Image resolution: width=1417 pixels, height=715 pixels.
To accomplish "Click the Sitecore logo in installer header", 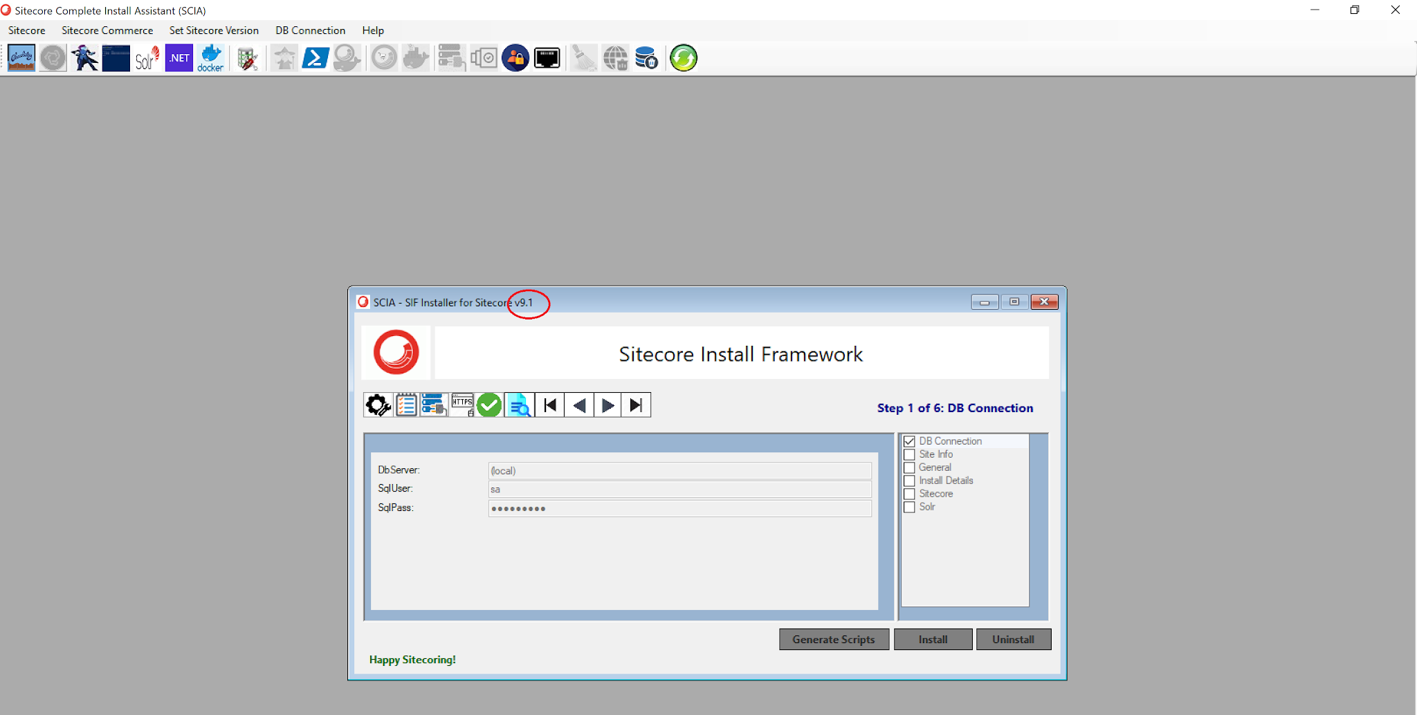I will (x=396, y=353).
